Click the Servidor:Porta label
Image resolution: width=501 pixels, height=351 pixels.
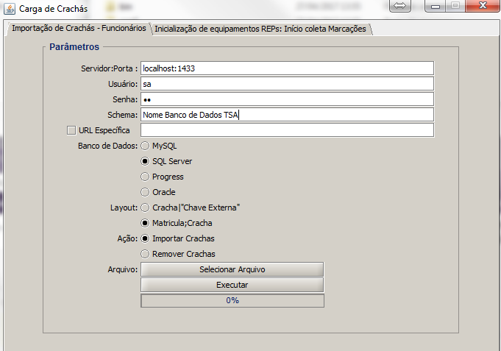click(110, 68)
